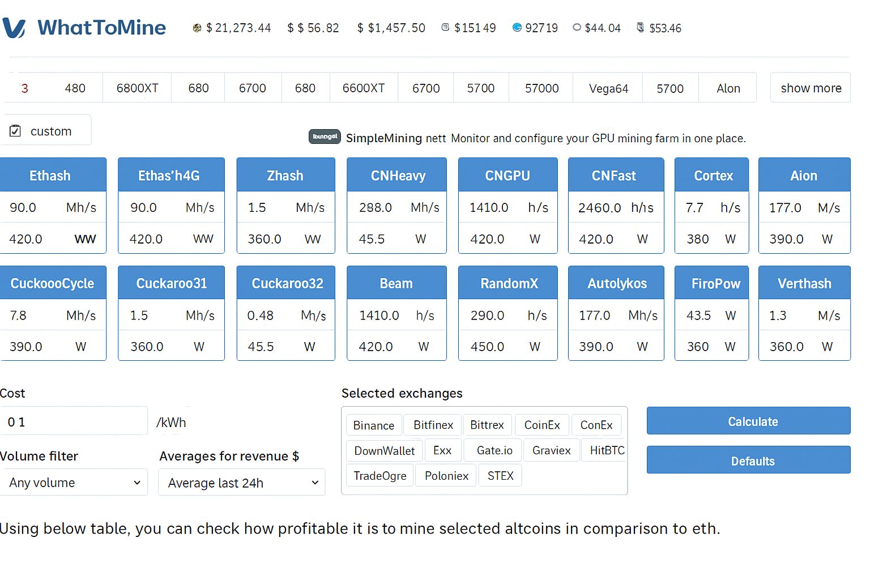This screenshot has height=580, width=870.
Task: Toggle the Binance exchange selection
Action: [x=373, y=425]
